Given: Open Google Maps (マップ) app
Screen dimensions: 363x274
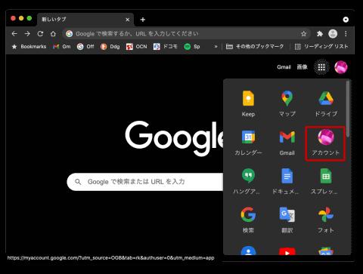Looking at the screenshot, I should [287, 103].
